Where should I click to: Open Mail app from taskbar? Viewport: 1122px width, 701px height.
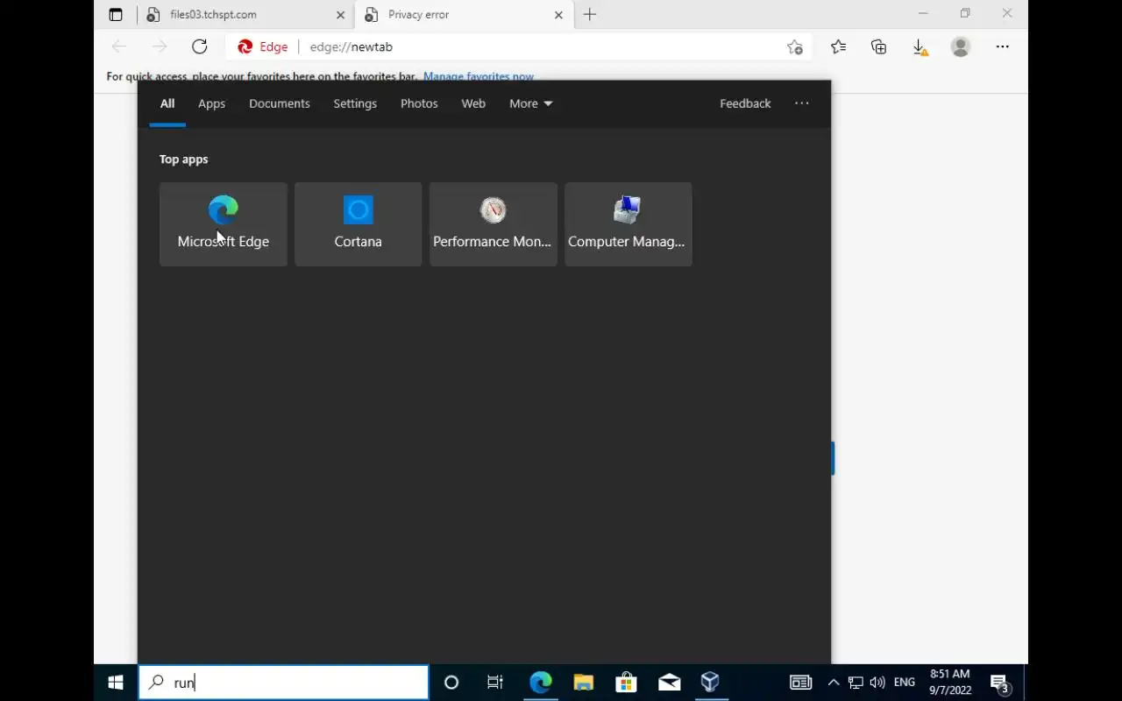[669, 683]
